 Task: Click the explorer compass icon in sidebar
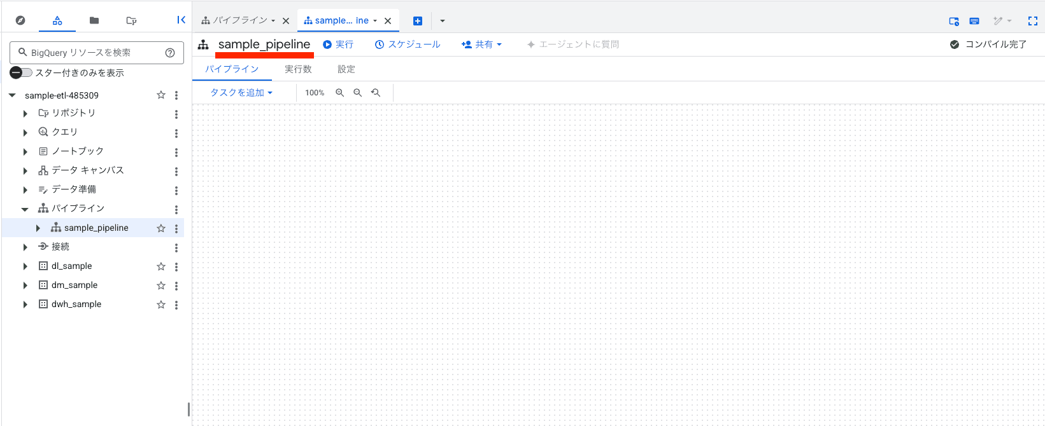point(20,20)
